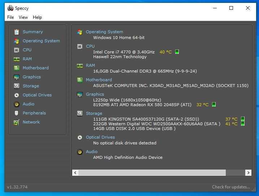Open the Help menu
The height and width of the screenshot is (196, 259).
[x=37, y=17]
